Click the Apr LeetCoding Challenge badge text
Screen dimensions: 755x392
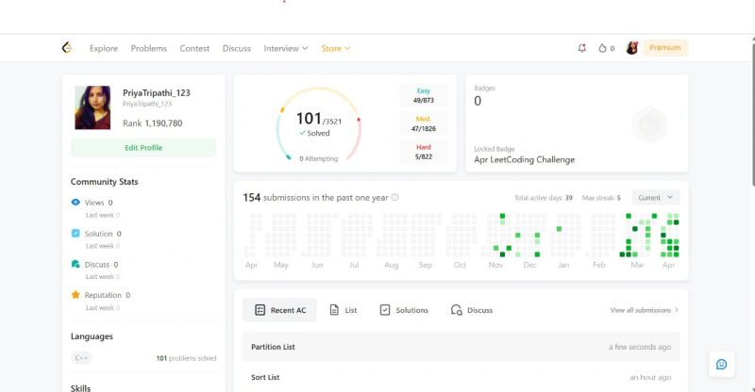tap(525, 159)
